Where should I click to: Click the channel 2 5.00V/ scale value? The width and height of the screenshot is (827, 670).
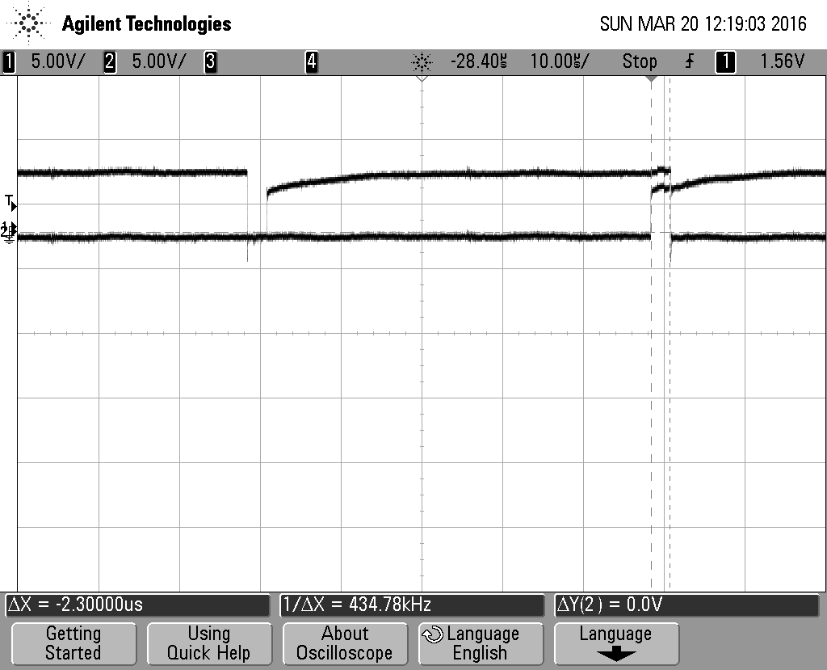159,61
